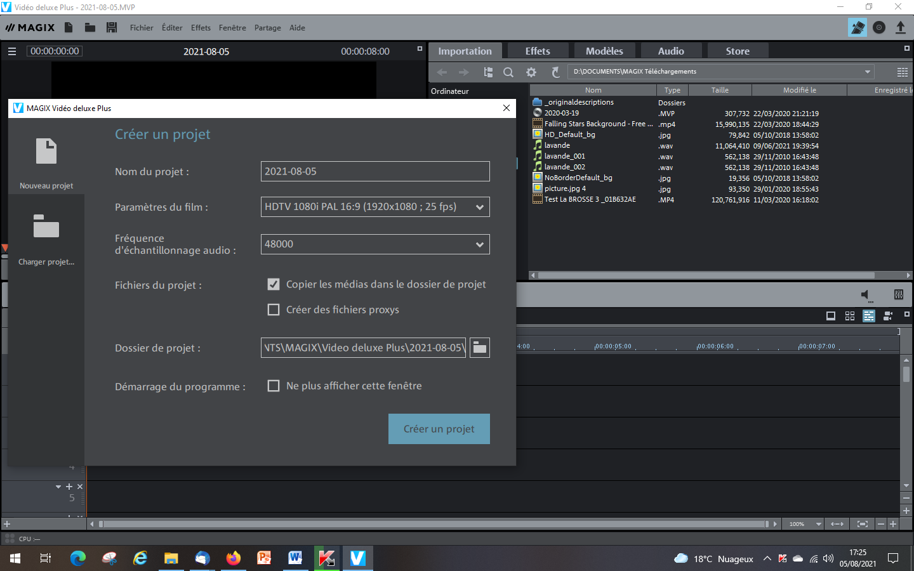This screenshot has height=571, width=914.
Task: Open Firefox from the taskbar
Action: coord(234,558)
